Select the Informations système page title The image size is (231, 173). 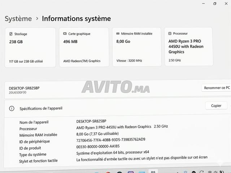76,19
